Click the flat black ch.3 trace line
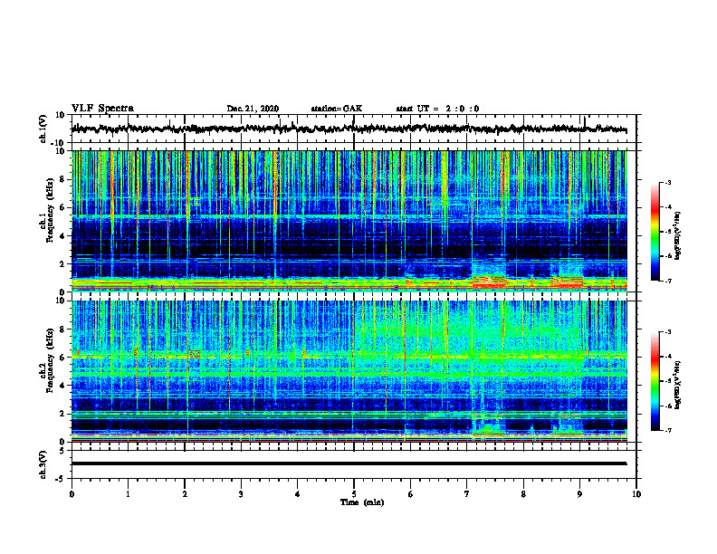 [349, 463]
